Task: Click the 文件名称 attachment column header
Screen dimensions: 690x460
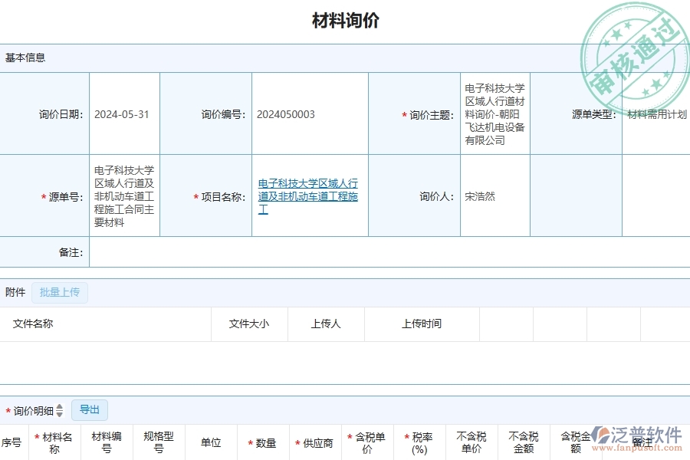Action: (x=32, y=324)
